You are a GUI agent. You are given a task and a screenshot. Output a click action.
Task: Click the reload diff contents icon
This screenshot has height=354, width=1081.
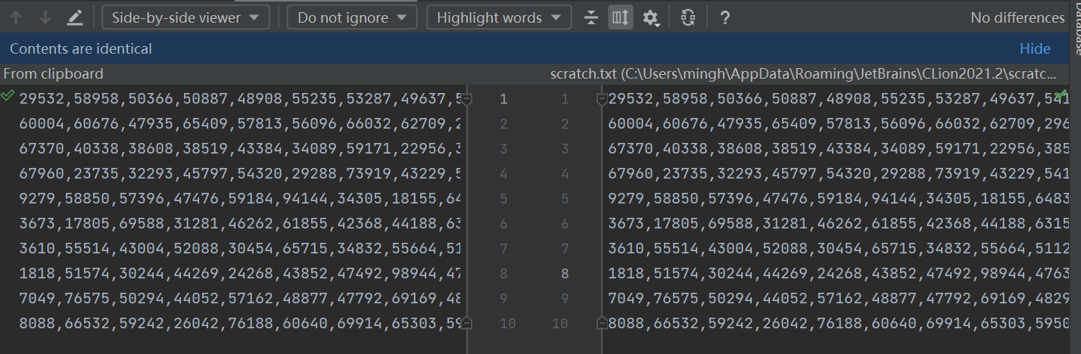pyautogui.click(x=688, y=17)
